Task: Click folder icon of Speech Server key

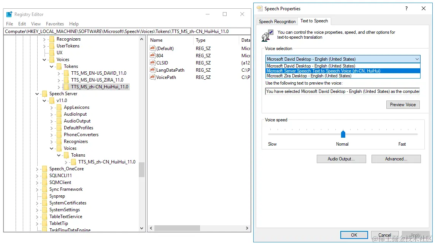Action: [44, 94]
